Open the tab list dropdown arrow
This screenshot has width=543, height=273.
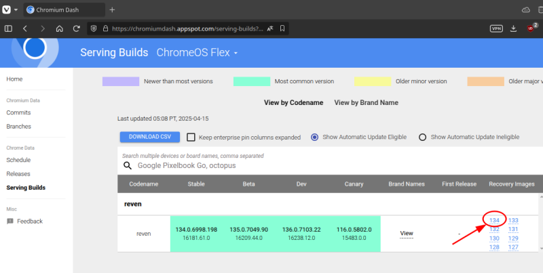point(16,9)
